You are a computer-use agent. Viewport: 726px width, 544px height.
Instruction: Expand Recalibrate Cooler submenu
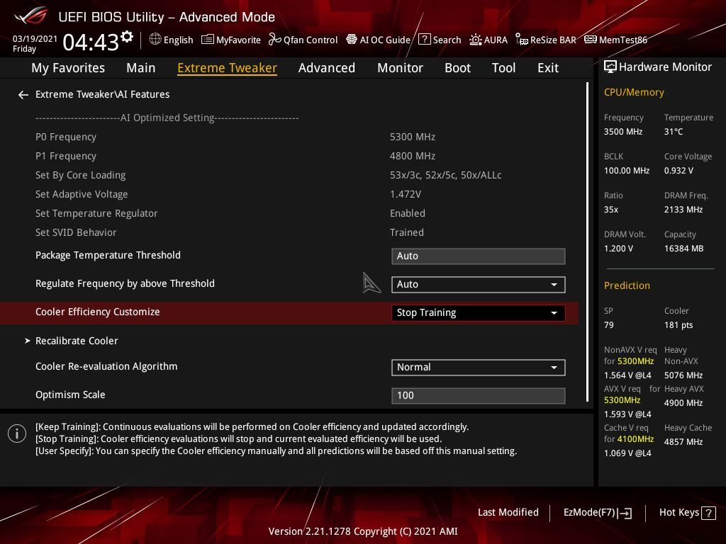point(77,341)
